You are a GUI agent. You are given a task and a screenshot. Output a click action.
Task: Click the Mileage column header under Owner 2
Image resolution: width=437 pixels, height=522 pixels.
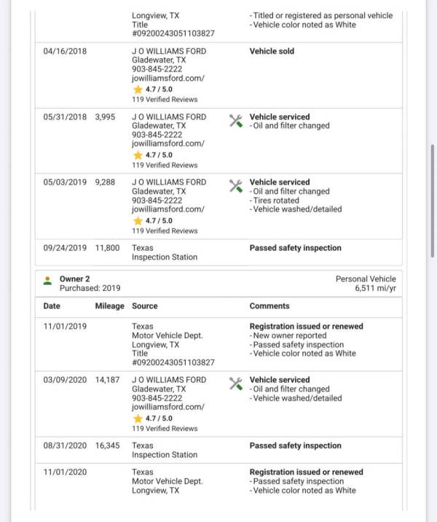coord(109,306)
